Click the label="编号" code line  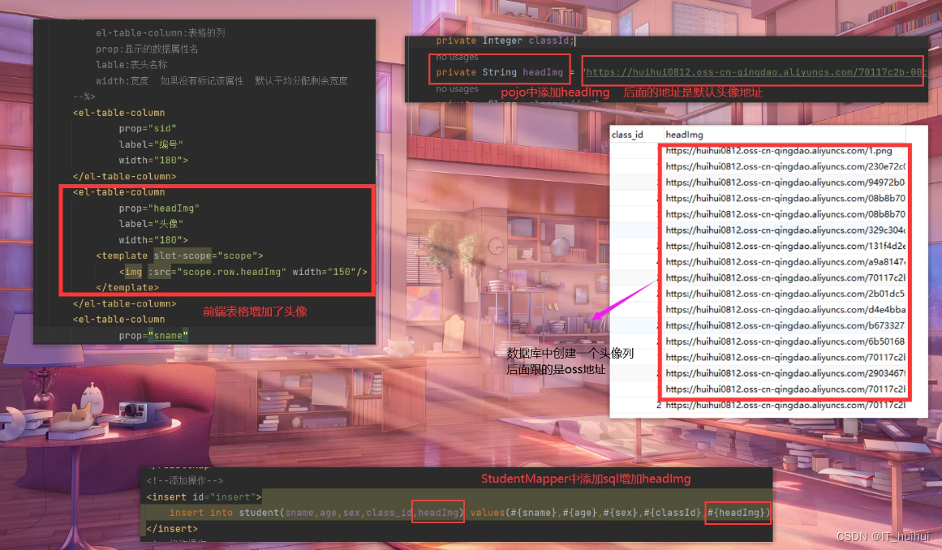(151, 144)
